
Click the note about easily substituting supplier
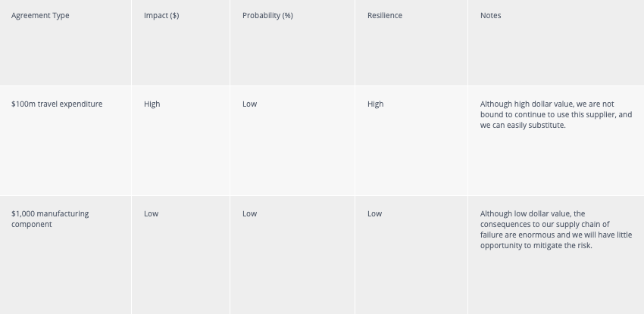click(556, 115)
